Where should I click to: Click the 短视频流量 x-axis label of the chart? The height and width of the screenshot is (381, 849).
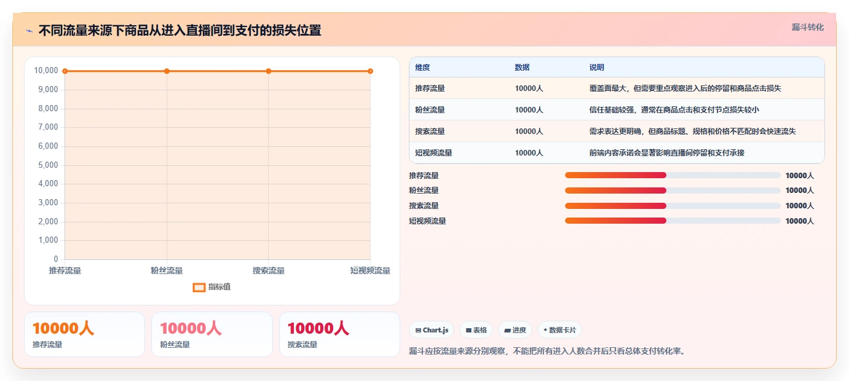tap(370, 271)
